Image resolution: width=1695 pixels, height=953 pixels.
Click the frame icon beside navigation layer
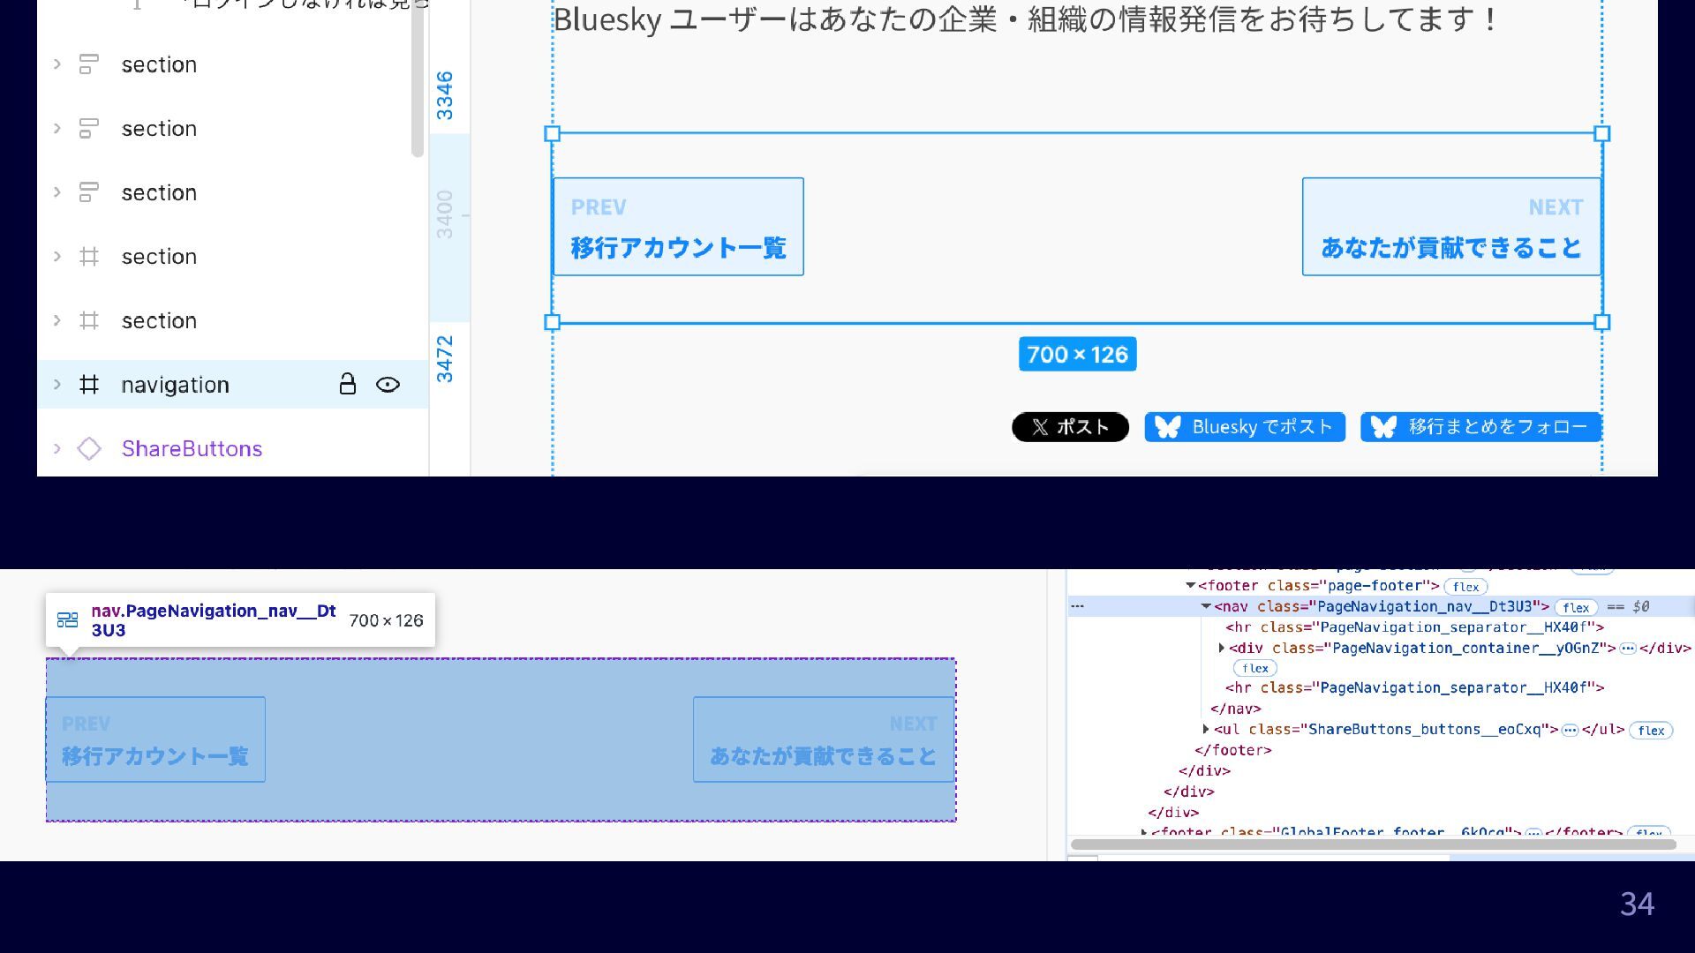tap(89, 385)
